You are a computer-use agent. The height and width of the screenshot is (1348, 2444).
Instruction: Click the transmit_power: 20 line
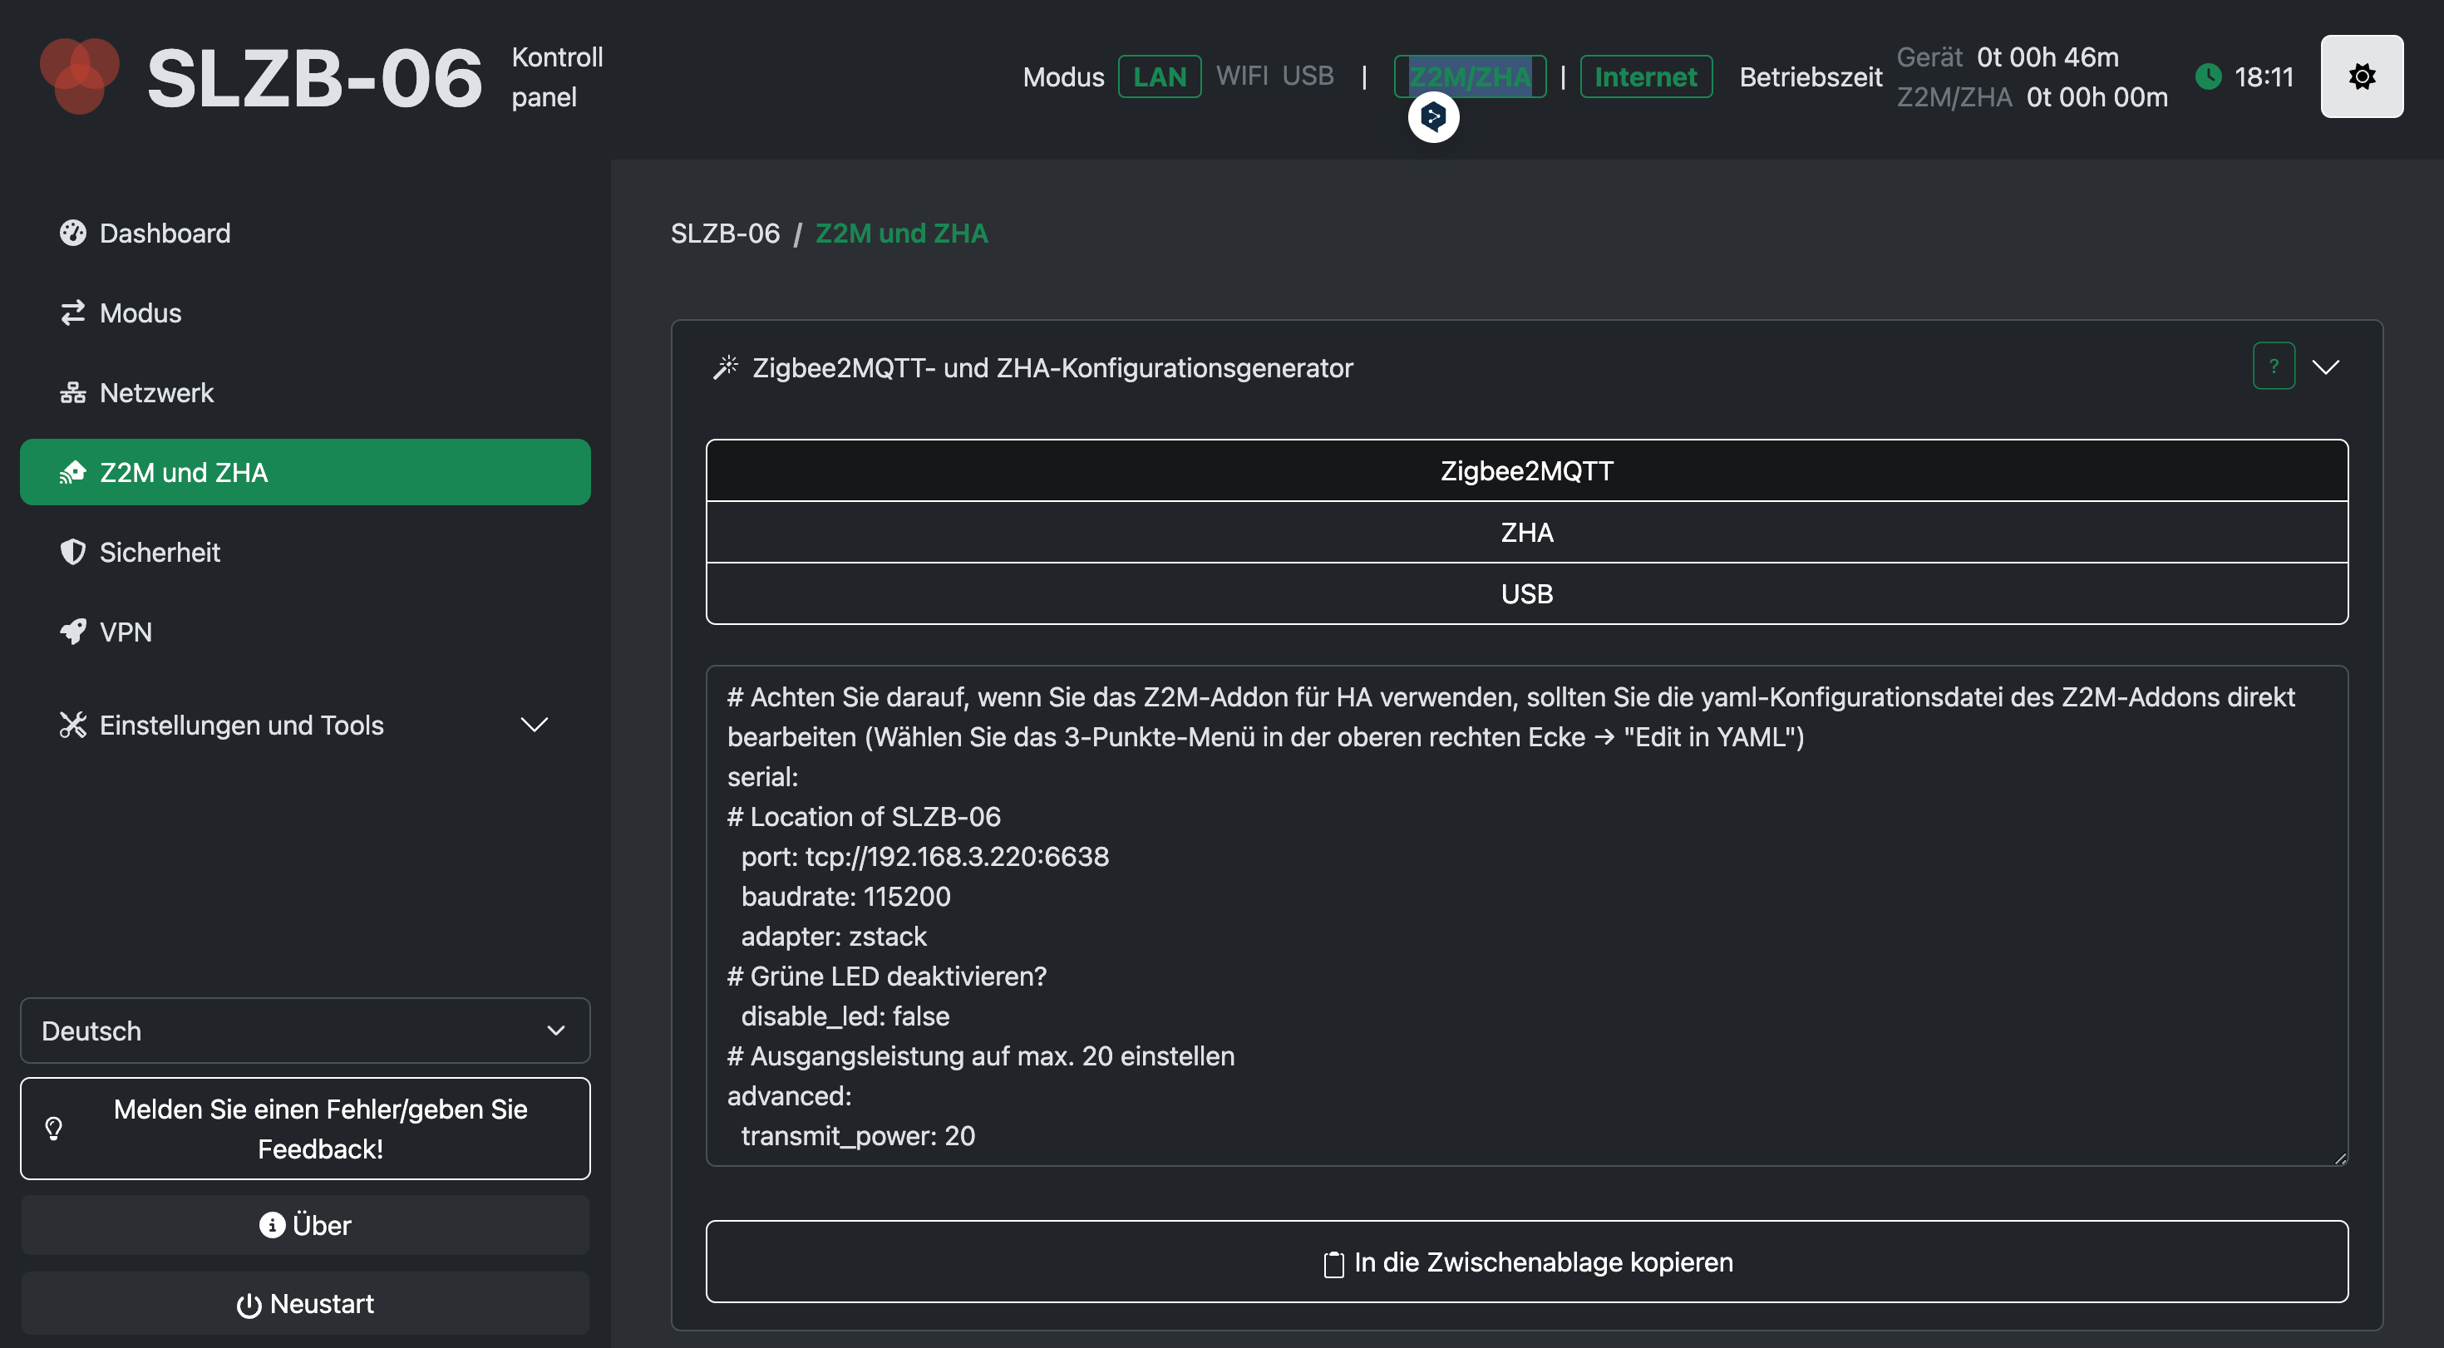coord(858,1135)
